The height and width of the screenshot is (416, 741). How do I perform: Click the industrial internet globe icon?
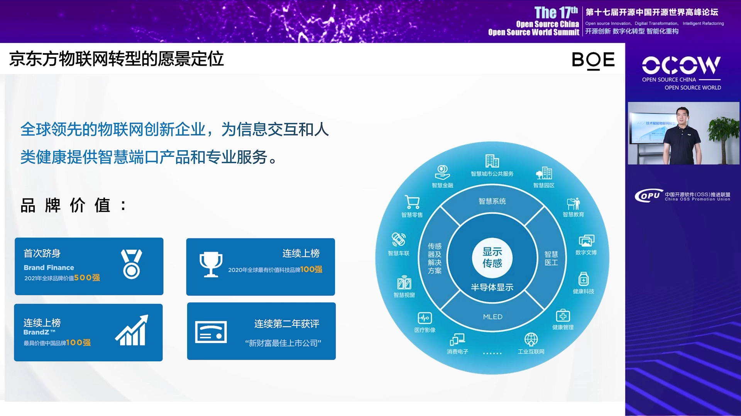point(531,340)
